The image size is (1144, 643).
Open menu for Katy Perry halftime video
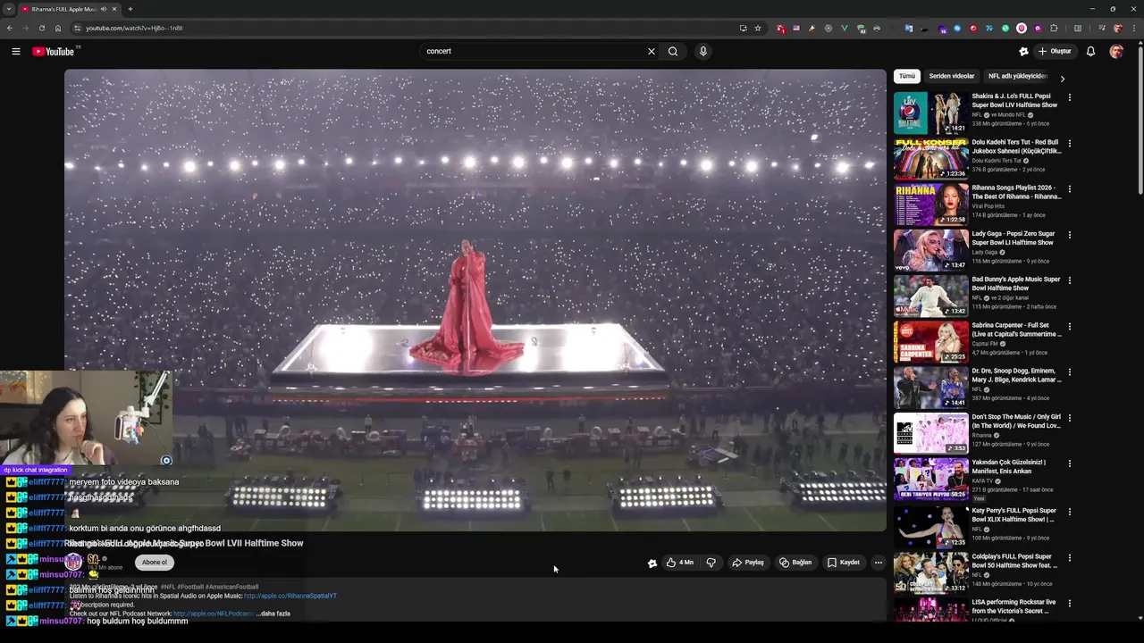point(1070,512)
